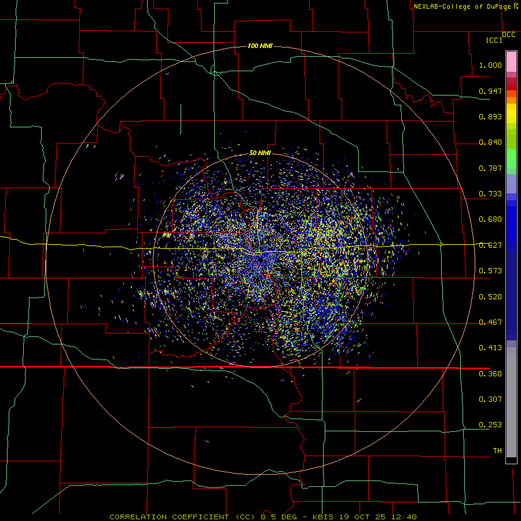
Task: Click the 0.5 DEG elevation text
Action: click(x=278, y=517)
